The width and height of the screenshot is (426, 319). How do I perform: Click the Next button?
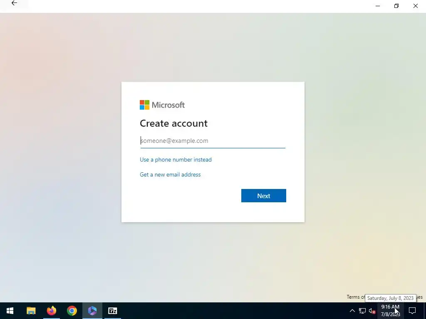click(x=263, y=196)
